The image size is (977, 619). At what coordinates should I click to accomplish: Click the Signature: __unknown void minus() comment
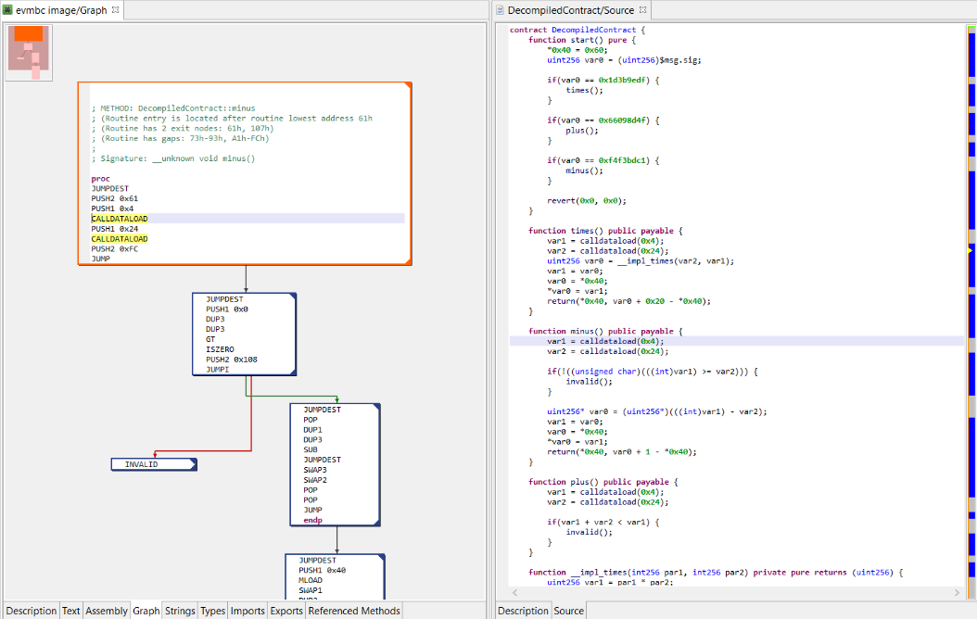coord(173,158)
